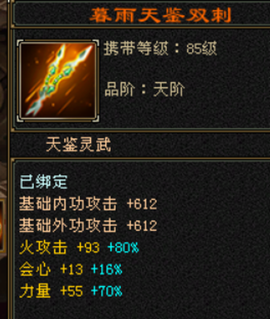This screenshot has height=319, width=270.
Task: Click the 85级 level value
Action: 202,48
